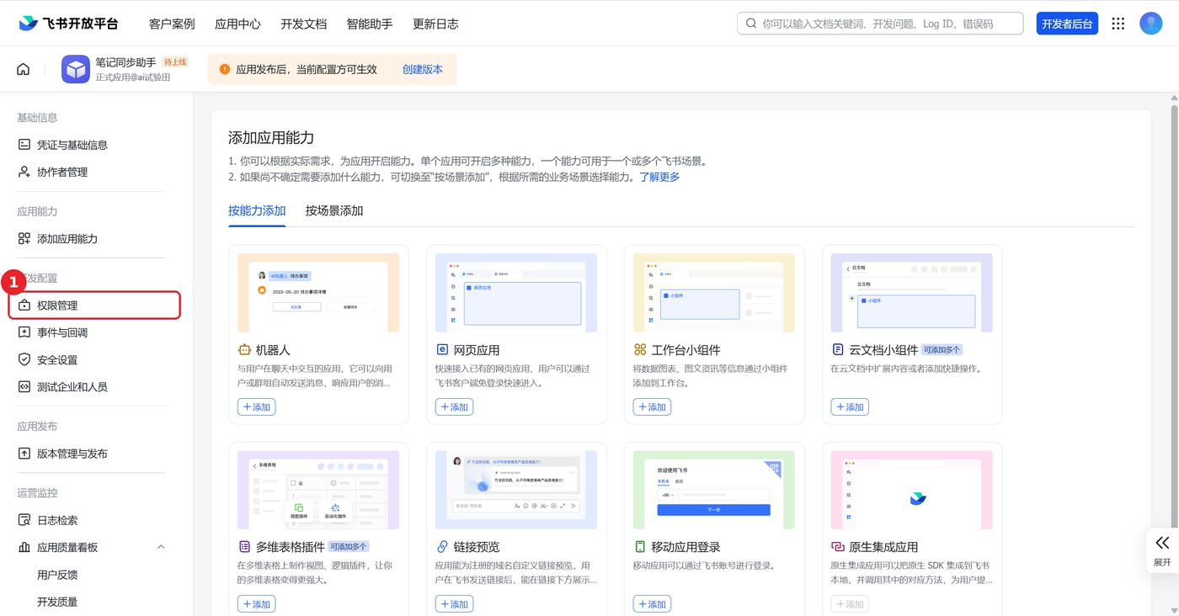Click the 原生集成应用 card icon
The image size is (1179, 616).
pos(838,546)
